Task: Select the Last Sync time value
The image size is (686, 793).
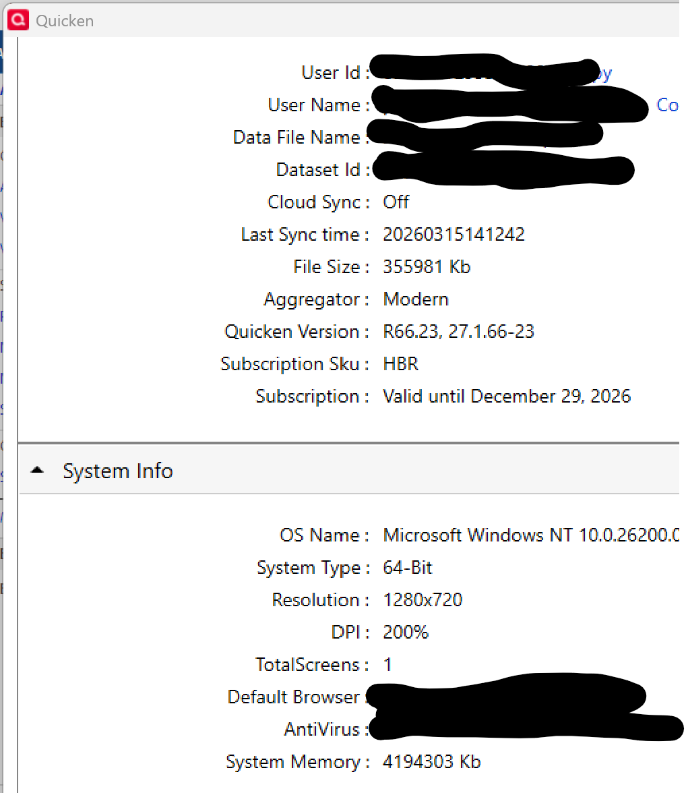Action: click(454, 235)
